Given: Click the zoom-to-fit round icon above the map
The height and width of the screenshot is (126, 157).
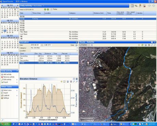Looking at the screenshot, I should coord(149,45).
